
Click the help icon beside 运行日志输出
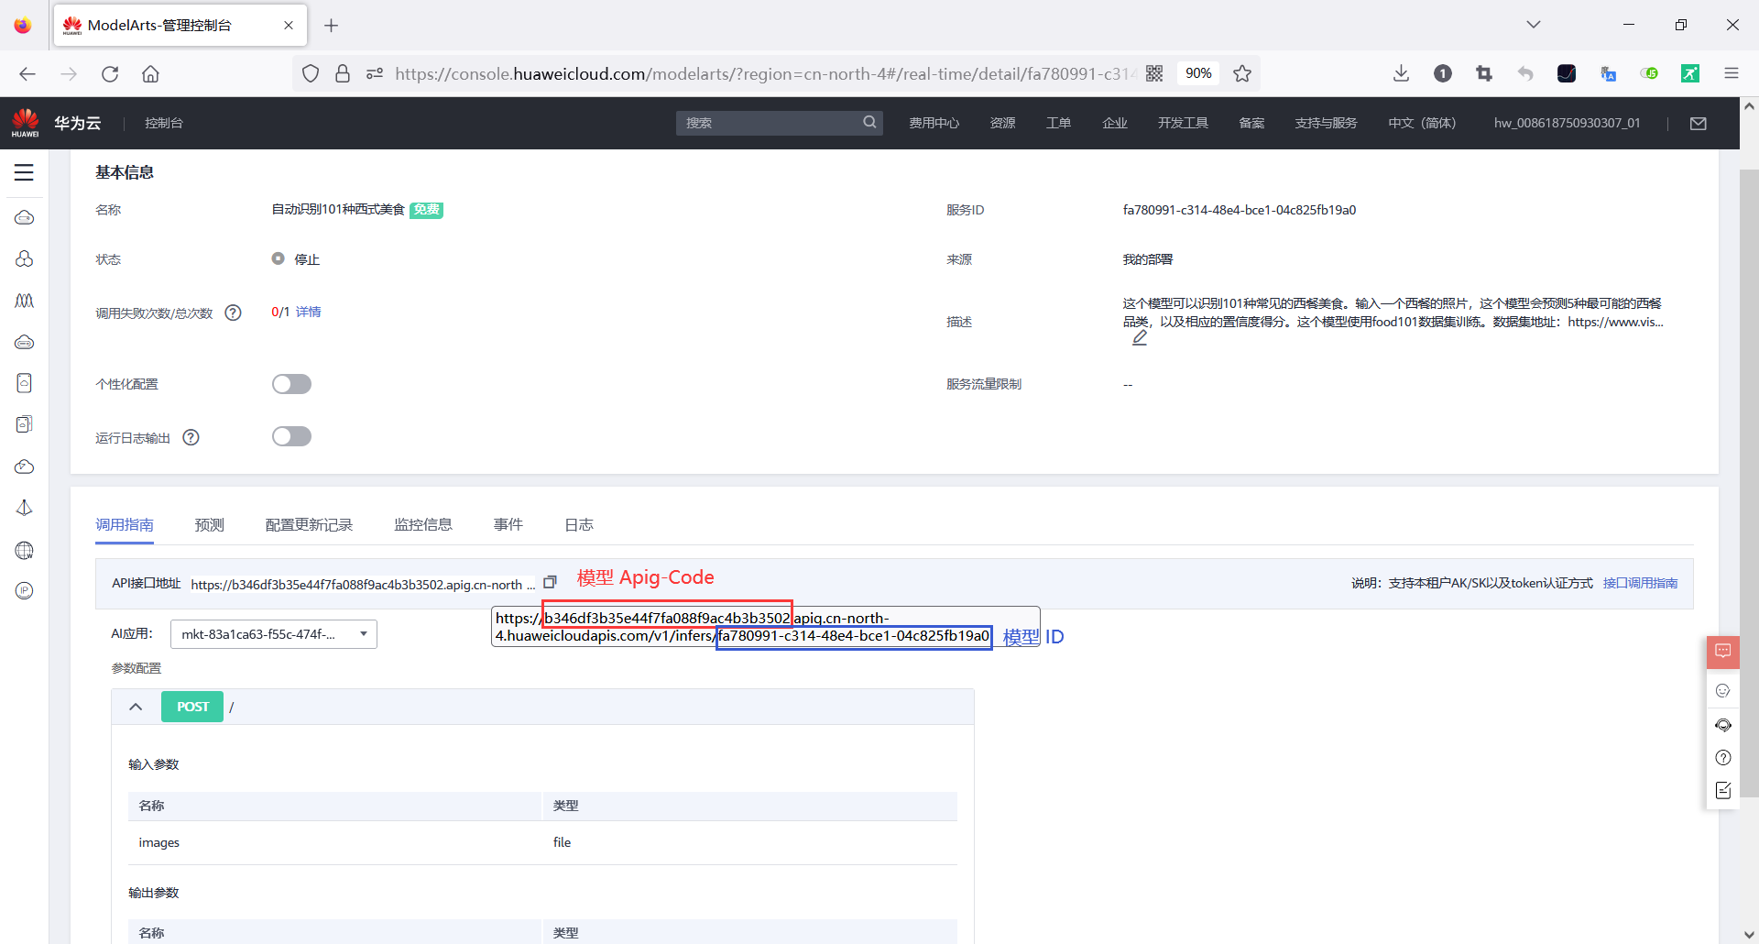(191, 437)
